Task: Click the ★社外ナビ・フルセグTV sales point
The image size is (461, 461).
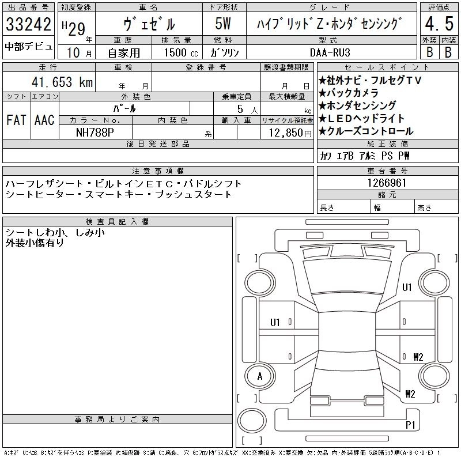Action: [x=370, y=80]
